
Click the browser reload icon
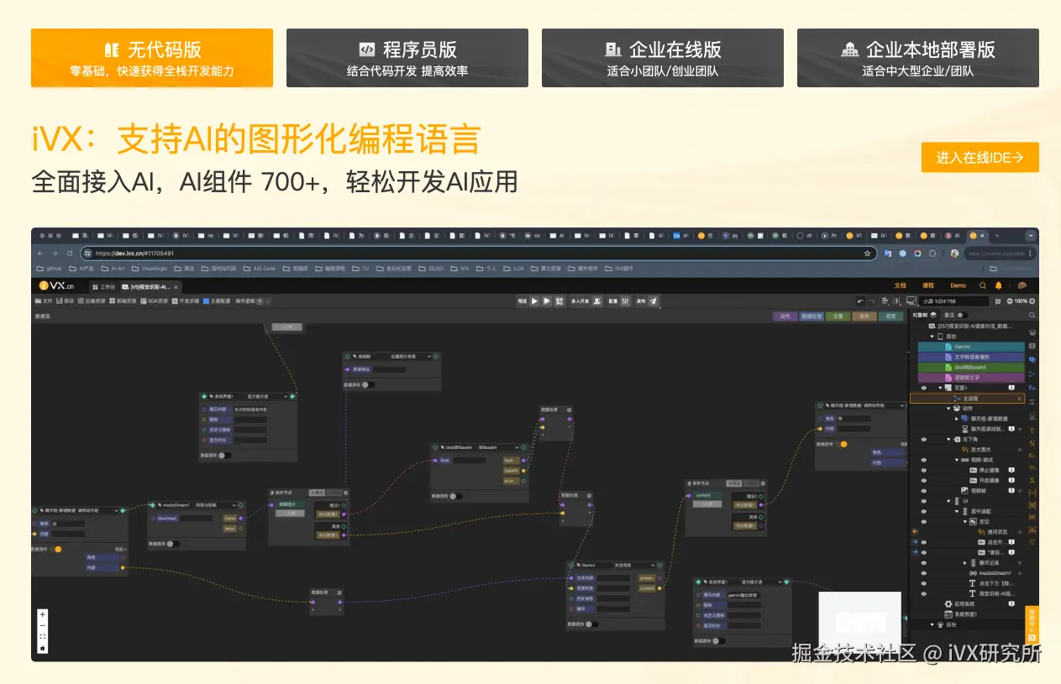tap(71, 253)
